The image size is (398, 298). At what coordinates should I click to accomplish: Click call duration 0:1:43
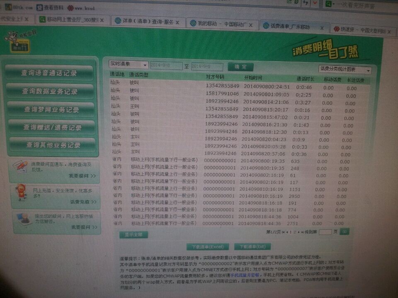pos(301,125)
